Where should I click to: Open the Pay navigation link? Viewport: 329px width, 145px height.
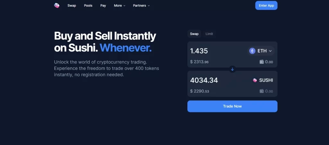click(x=103, y=6)
